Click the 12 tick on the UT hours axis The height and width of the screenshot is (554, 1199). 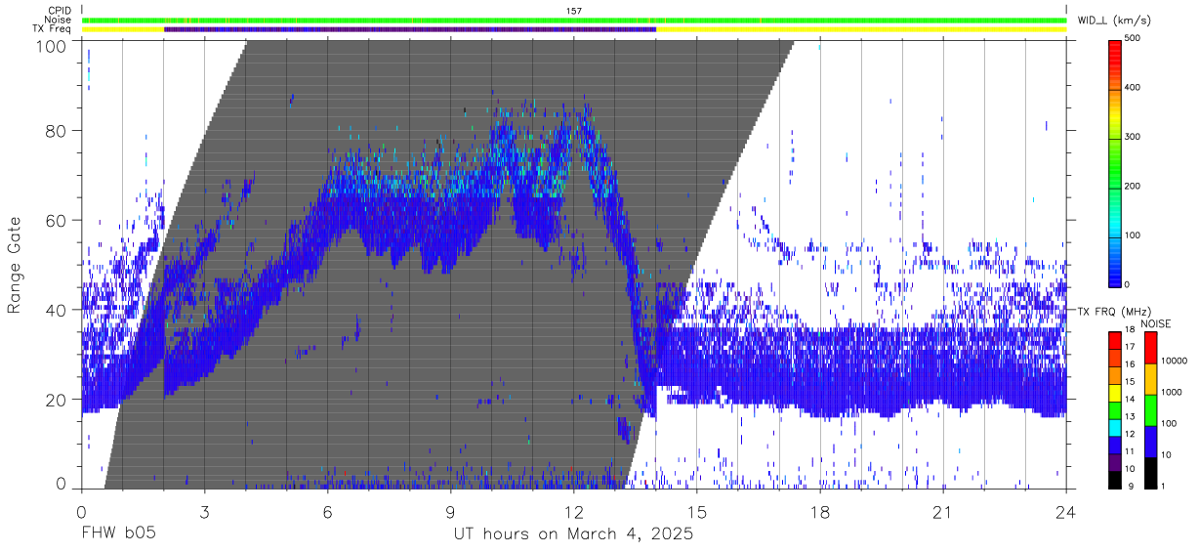click(574, 513)
